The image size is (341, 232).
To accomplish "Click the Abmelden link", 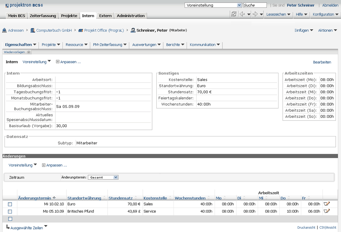I will (x=330, y=5).
